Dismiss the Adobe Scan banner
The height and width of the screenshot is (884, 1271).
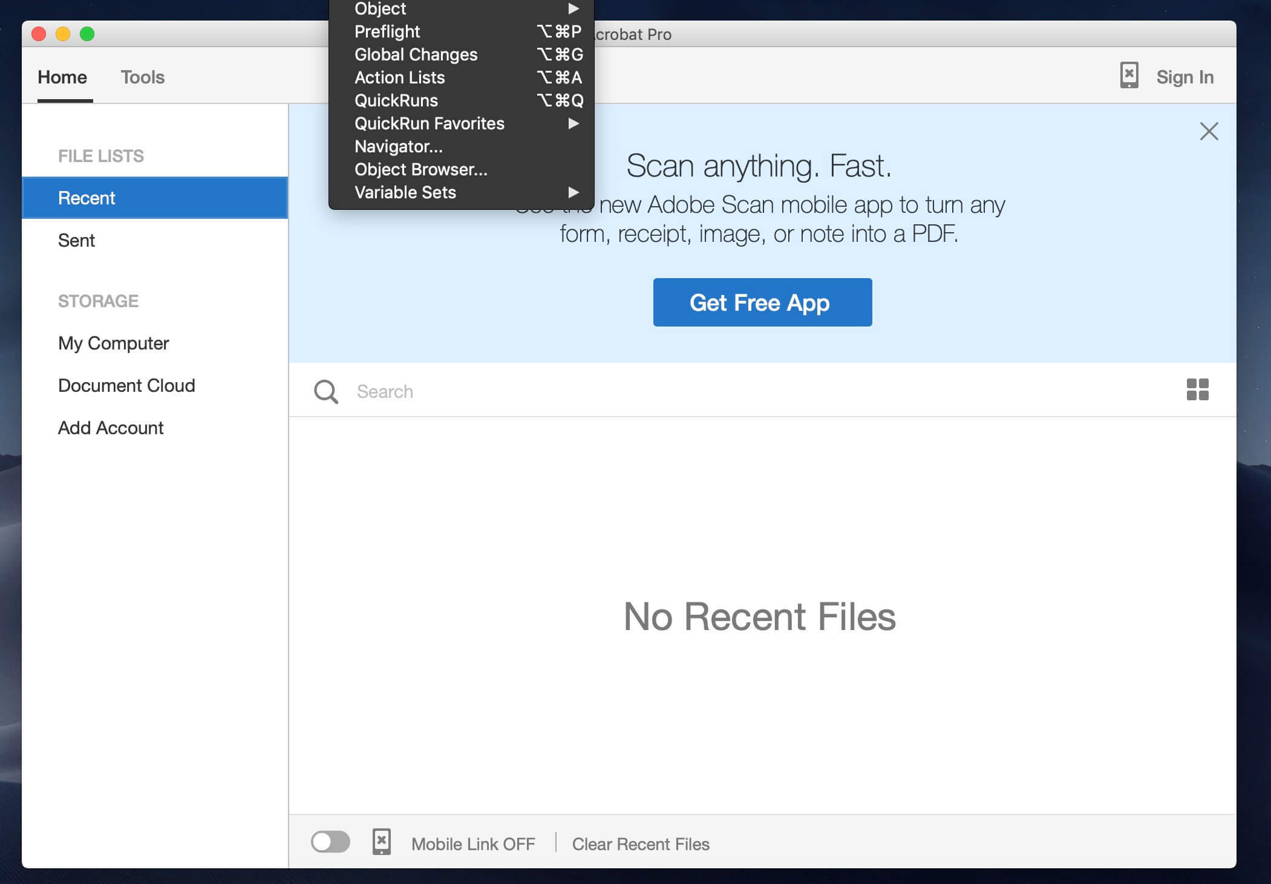(x=1209, y=131)
